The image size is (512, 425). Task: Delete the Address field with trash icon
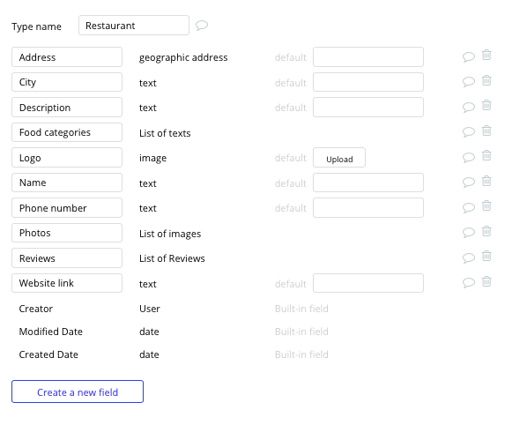[x=486, y=55]
